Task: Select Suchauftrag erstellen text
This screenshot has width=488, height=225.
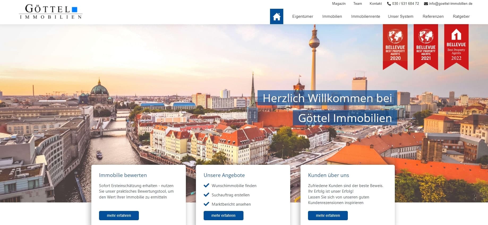Action: (x=230, y=195)
